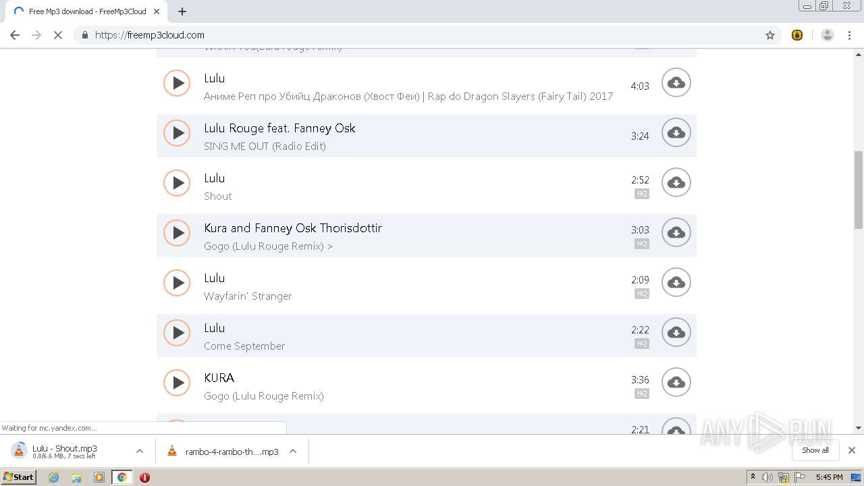Play Lulu Shout track

(x=177, y=183)
